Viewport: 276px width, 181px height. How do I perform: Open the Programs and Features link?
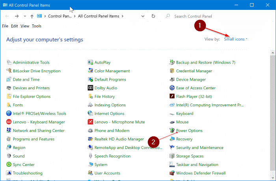pyautogui.click(x=34, y=139)
